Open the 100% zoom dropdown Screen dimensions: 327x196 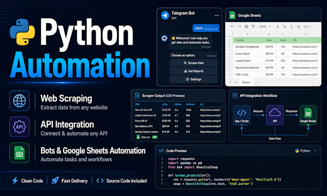tap(264, 26)
